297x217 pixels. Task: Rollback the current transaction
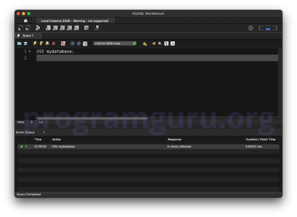pyautogui.click(x=79, y=44)
